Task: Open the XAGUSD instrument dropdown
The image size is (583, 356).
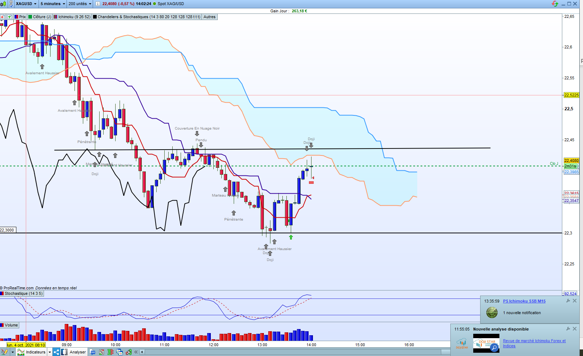Action: (x=26, y=4)
